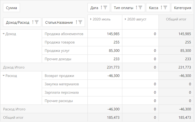Open the filter funnel for Статья.Название
The image size is (195, 122).
coord(80,22)
